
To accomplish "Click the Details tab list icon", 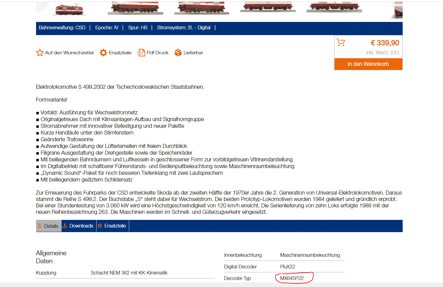I will click(40, 226).
